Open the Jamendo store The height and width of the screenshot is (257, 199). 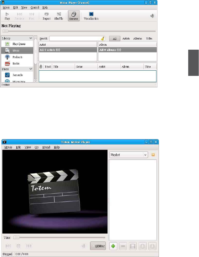(18, 75)
